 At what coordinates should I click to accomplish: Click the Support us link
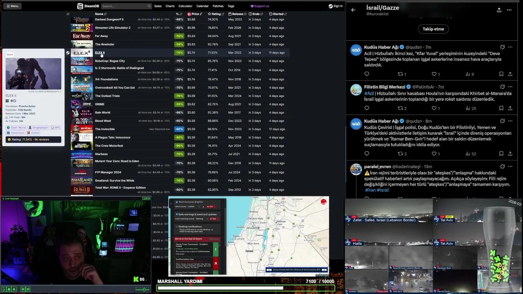pyautogui.click(x=260, y=6)
